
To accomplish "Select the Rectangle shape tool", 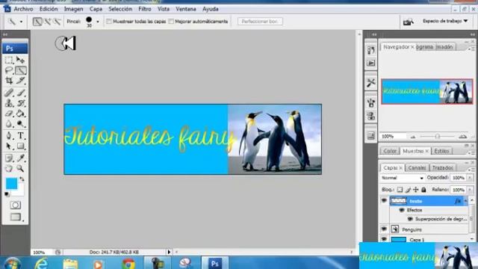I will coord(20,146).
